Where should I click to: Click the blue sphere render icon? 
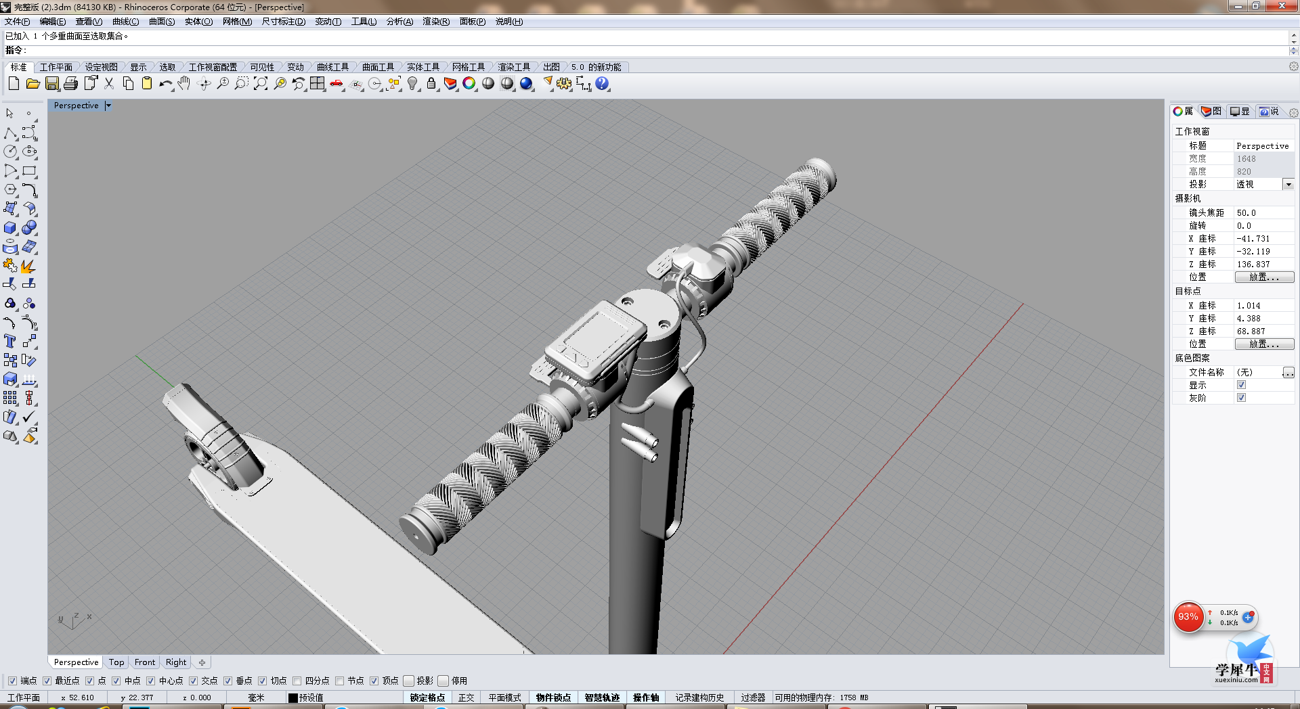coord(526,84)
